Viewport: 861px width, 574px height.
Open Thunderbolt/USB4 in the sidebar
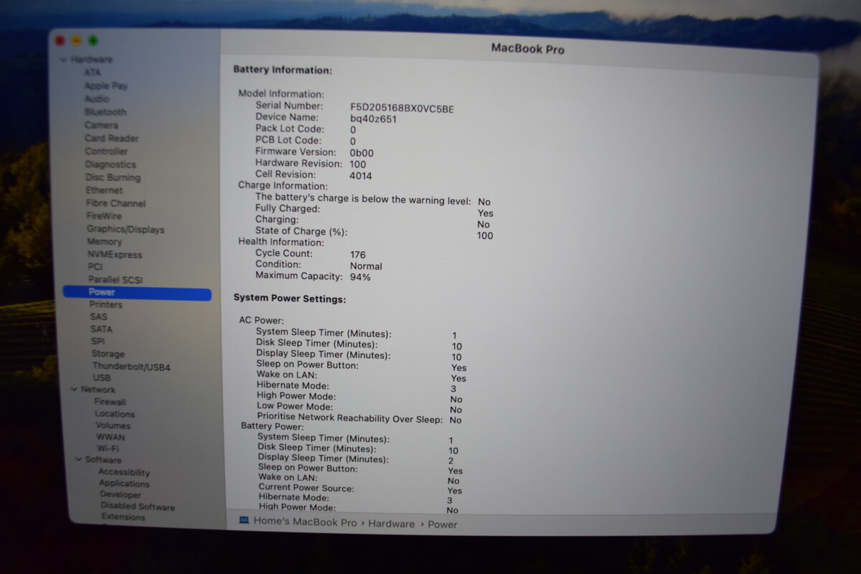[131, 367]
